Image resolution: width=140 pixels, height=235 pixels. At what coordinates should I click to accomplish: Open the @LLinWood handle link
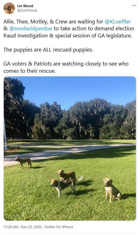[x=27, y=10]
